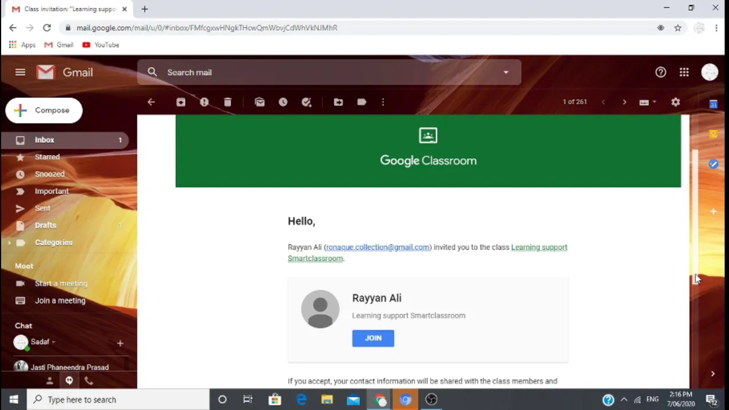
Task: Show search options dropdown arrow
Action: [506, 72]
